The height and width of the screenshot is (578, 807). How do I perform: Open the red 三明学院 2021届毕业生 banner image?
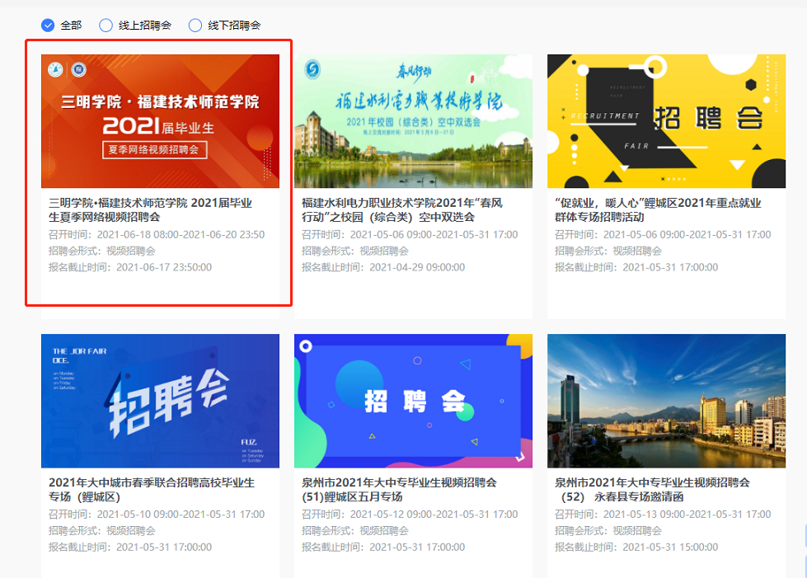[160, 121]
